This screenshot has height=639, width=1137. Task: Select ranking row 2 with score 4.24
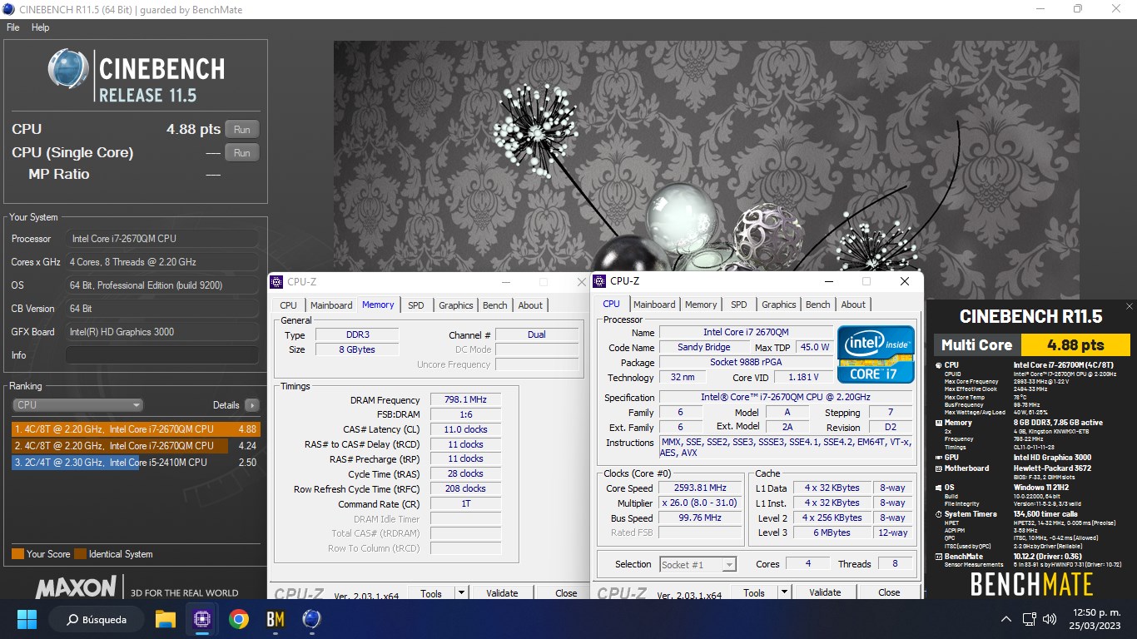[136, 446]
